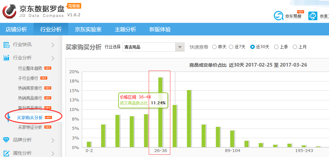
Task: Expand the 行业分析 sidebar chevron
Action: tap(53, 58)
